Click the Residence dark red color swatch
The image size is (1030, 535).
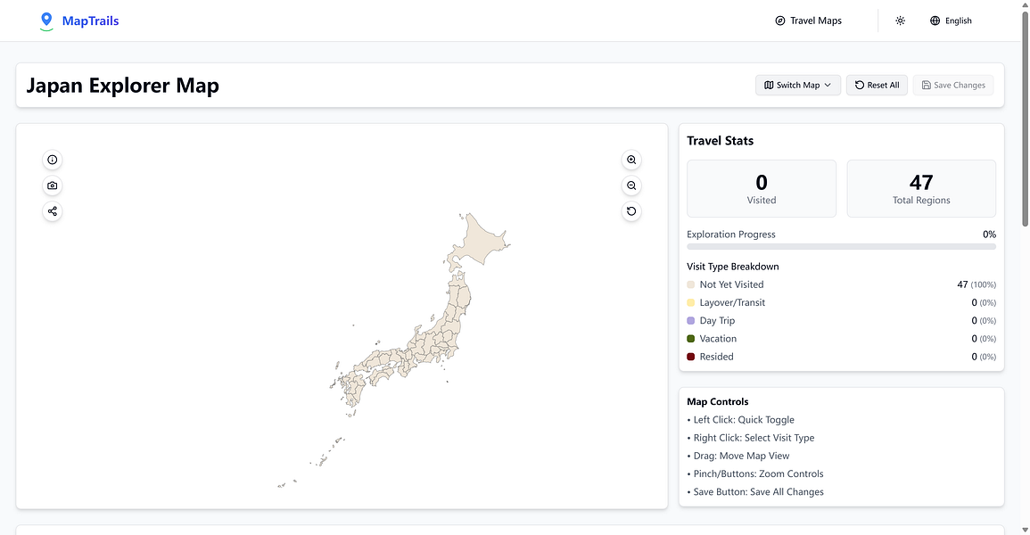691,357
